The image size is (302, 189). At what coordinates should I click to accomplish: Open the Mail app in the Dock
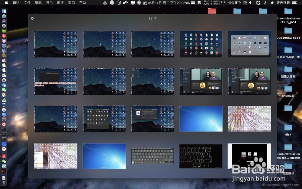click(4, 50)
